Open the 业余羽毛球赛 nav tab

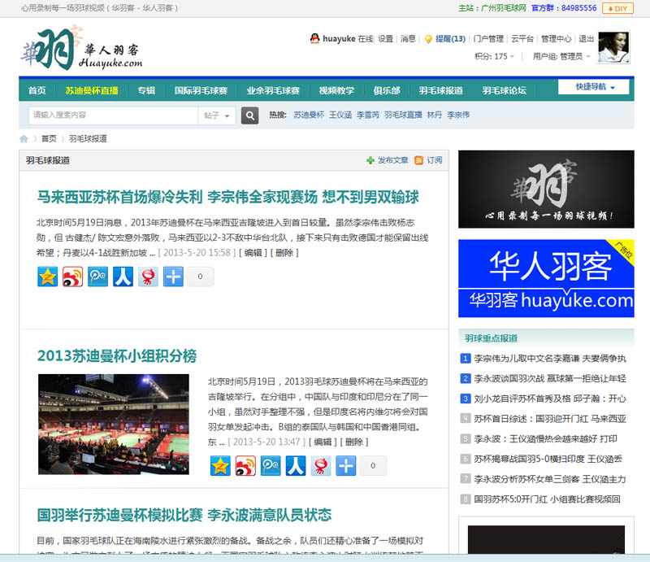pos(273,90)
